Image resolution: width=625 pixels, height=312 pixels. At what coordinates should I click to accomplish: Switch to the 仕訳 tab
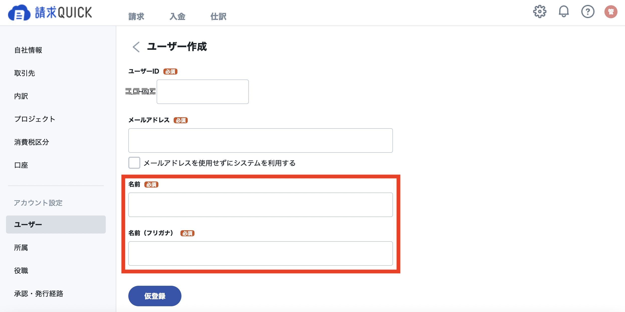[x=218, y=16]
